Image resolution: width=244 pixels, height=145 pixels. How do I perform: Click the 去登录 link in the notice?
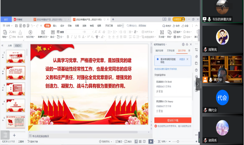point(182,59)
